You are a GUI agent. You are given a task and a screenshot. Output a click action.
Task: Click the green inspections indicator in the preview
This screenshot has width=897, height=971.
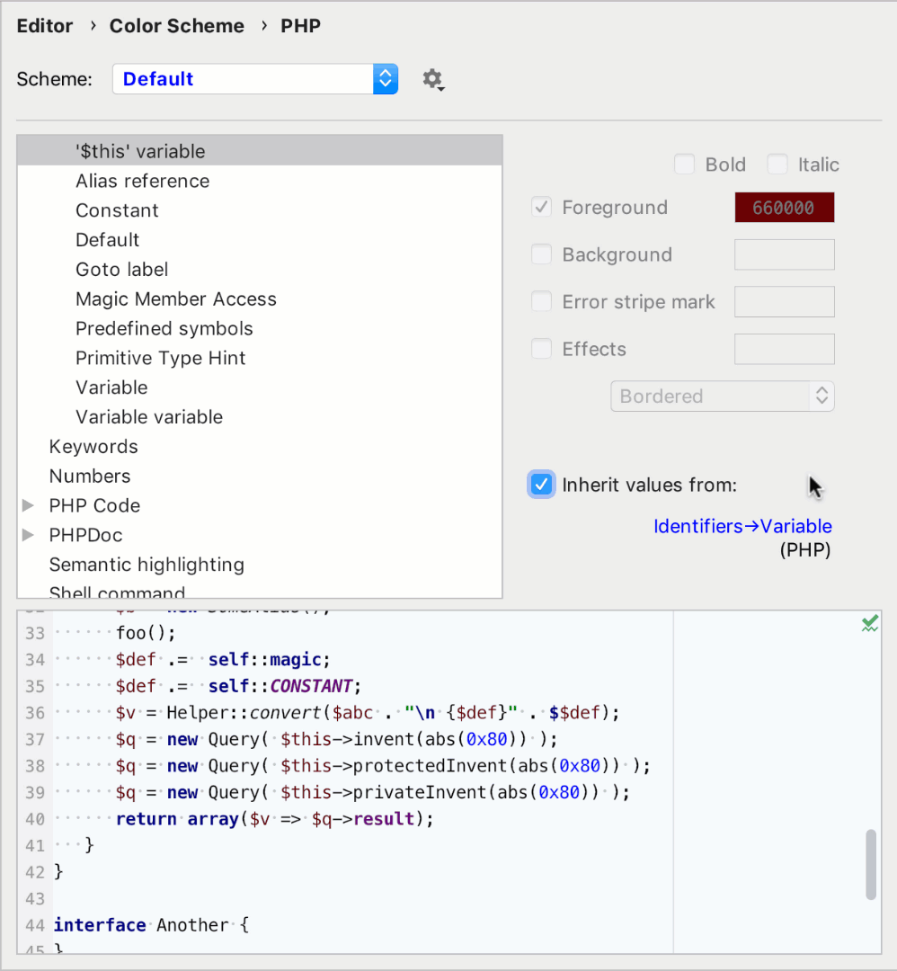pos(868,622)
